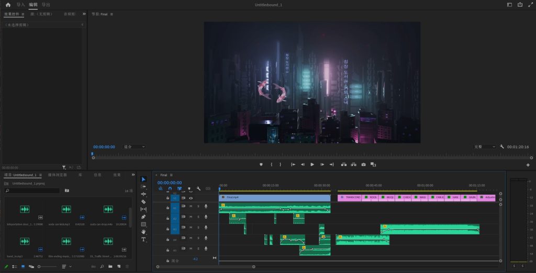The width and height of the screenshot is (536, 273).
Task: Open the Final timeline panel menu
Action: [x=171, y=175]
